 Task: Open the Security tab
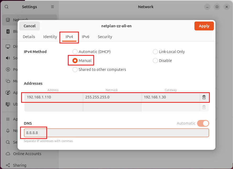click(x=105, y=37)
